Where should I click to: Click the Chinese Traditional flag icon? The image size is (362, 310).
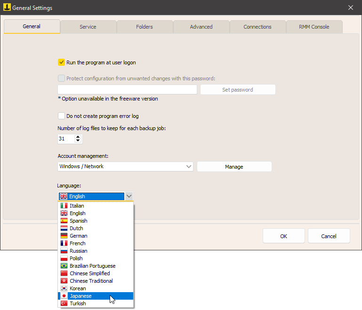64,281
